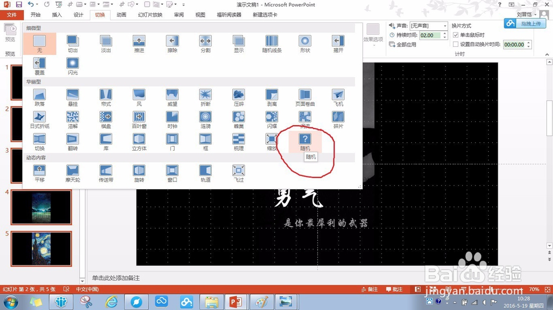
Task: Open the file explorer folder in taskbar
Action: (x=212, y=302)
